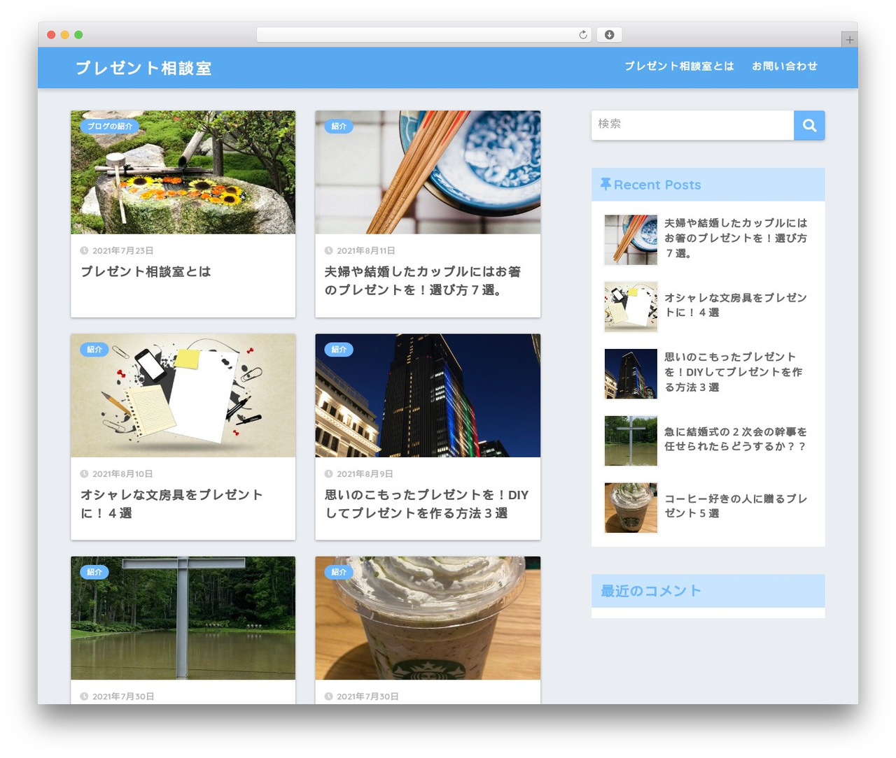Image resolution: width=896 pixels, height=758 pixels.
Task: Click the blue search magnifier button
Action: pos(809,125)
